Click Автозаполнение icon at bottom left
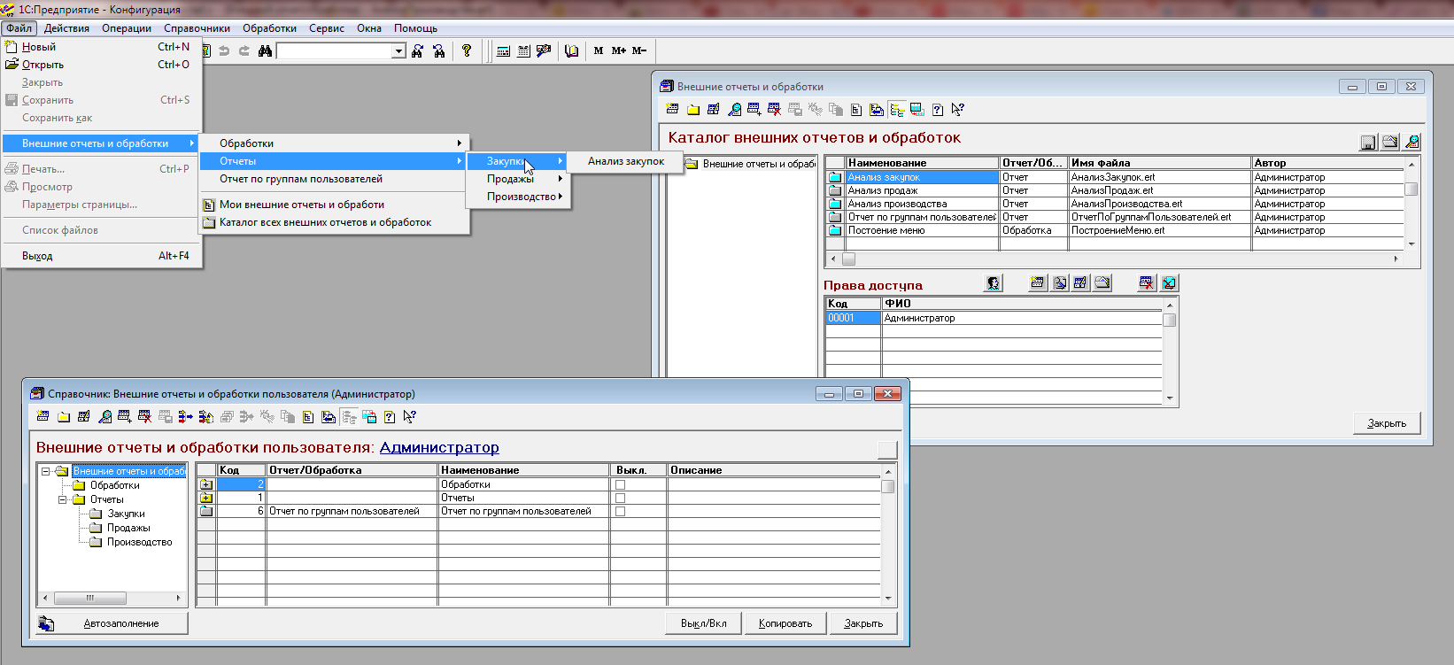The height and width of the screenshot is (665, 1454). click(x=46, y=623)
